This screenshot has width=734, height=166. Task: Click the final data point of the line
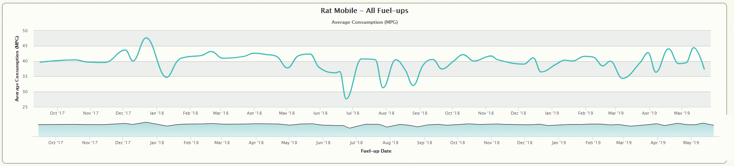click(704, 69)
